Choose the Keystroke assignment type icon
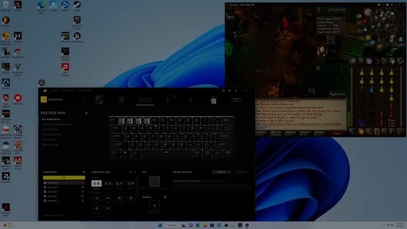Image resolution: width=407 pixels, height=229 pixels. (96, 183)
